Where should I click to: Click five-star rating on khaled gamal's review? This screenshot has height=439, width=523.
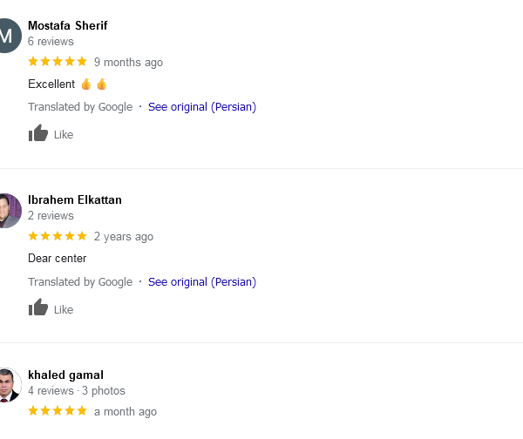[x=58, y=411]
